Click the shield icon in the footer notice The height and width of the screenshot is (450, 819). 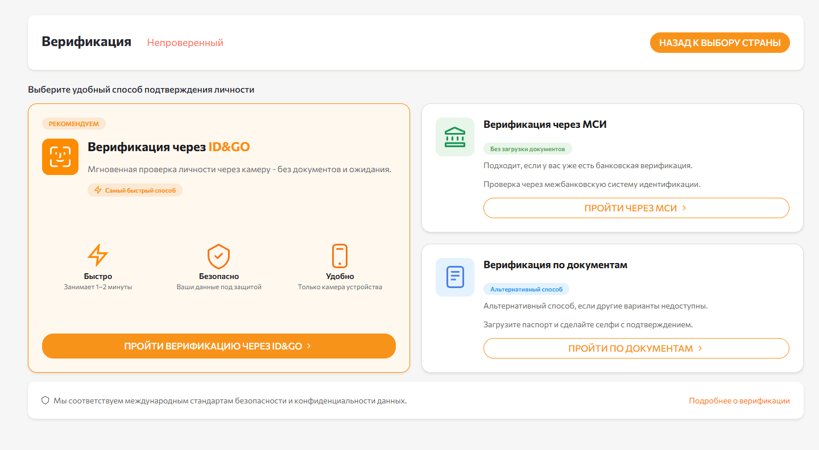click(45, 401)
